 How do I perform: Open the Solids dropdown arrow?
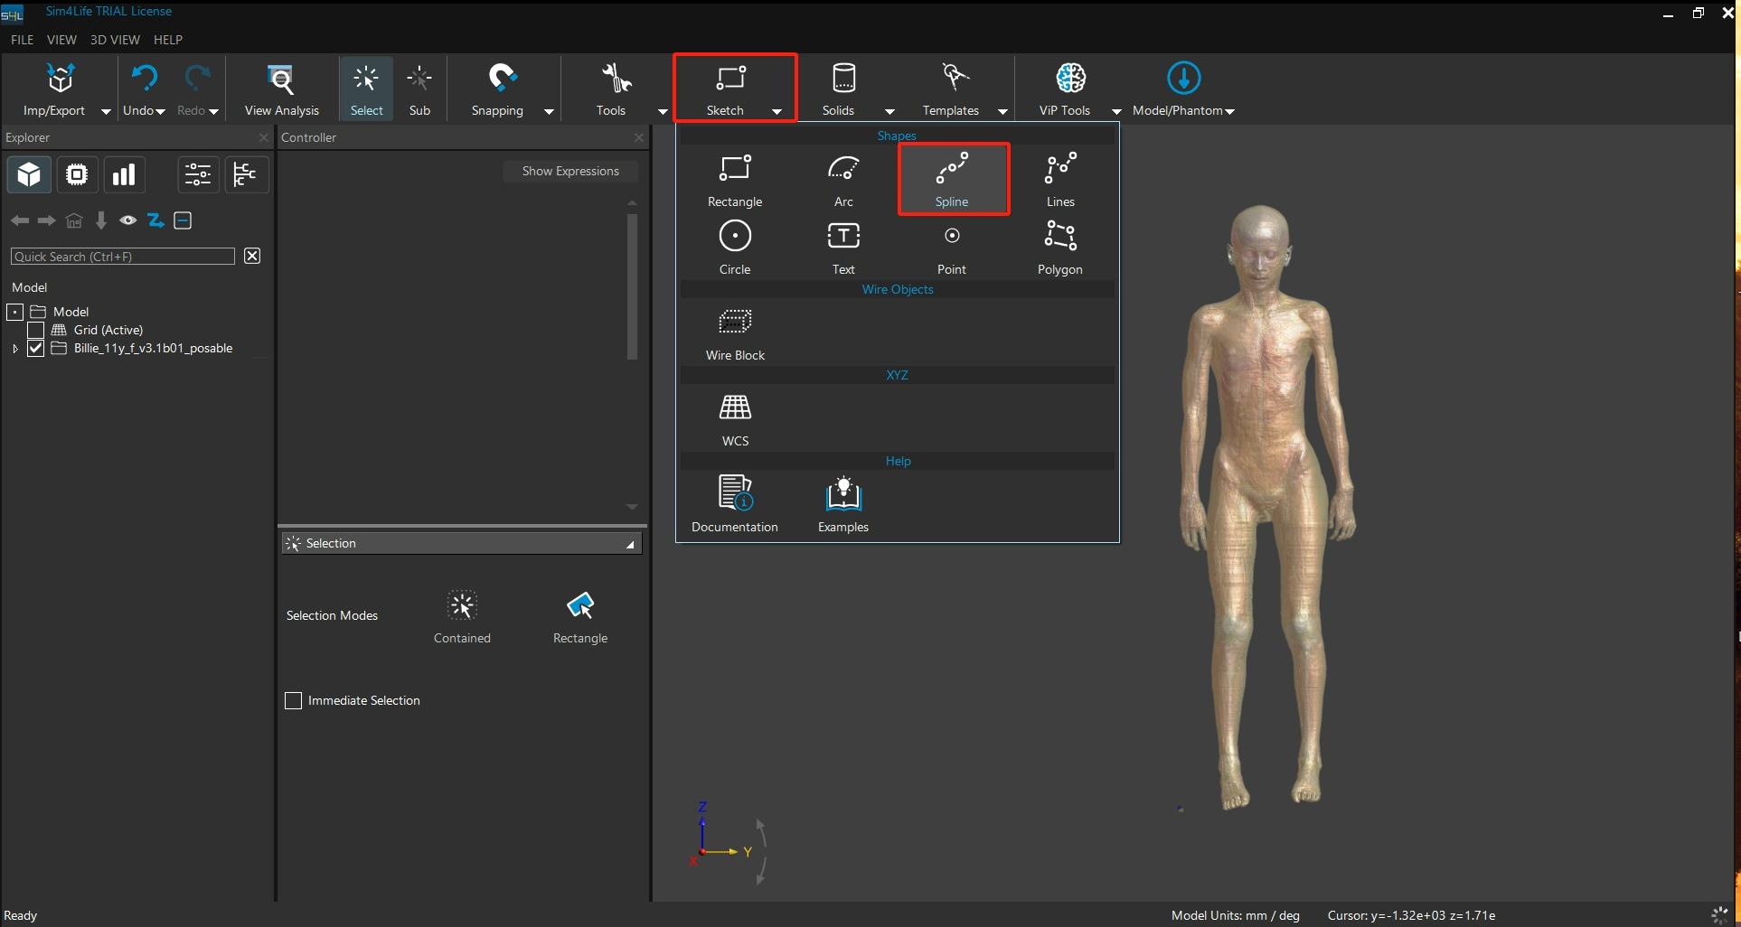(889, 111)
